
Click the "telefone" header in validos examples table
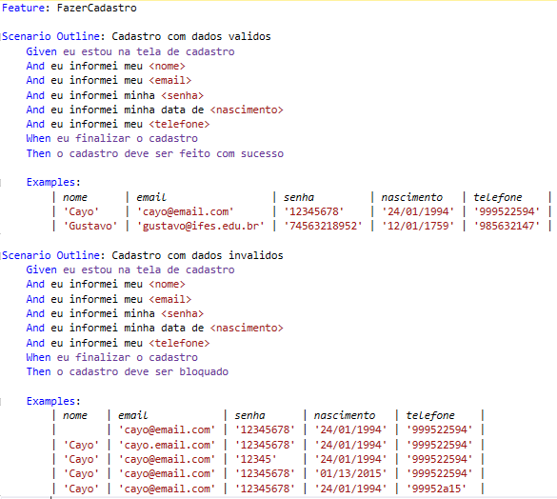[x=498, y=198]
